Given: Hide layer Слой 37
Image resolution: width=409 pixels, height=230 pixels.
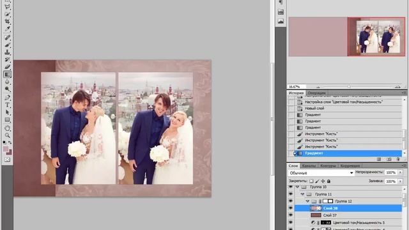Looking at the screenshot, I should tap(291, 215).
